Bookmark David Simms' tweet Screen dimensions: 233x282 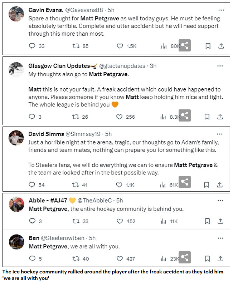[207, 185]
